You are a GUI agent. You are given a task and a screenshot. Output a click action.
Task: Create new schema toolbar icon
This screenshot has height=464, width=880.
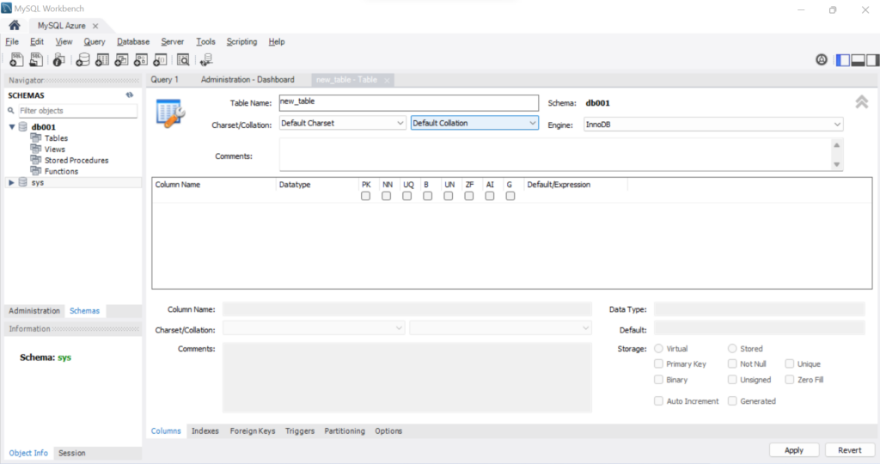tap(82, 59)
